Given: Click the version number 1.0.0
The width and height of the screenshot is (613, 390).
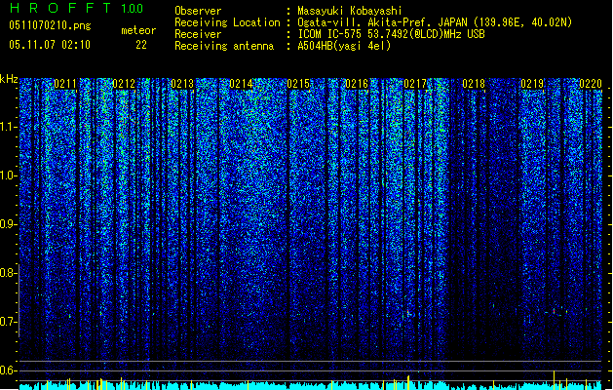Looking at the screenshot, I should [x=133, y=9].
